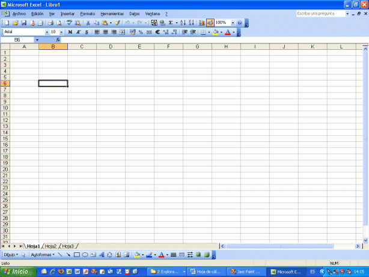Viewport: 369px width, 277px height.
Task: Click the fill color bucket on formatting toolbar
Action: (x=216, y=32)
